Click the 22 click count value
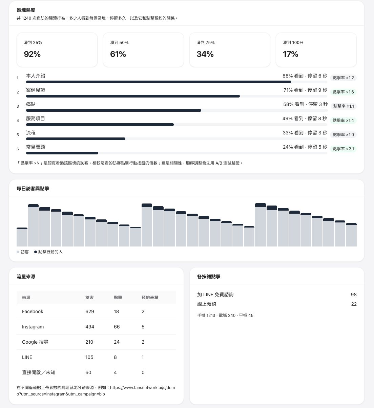This screenshot has width=374, height=408. coord(354,304)
